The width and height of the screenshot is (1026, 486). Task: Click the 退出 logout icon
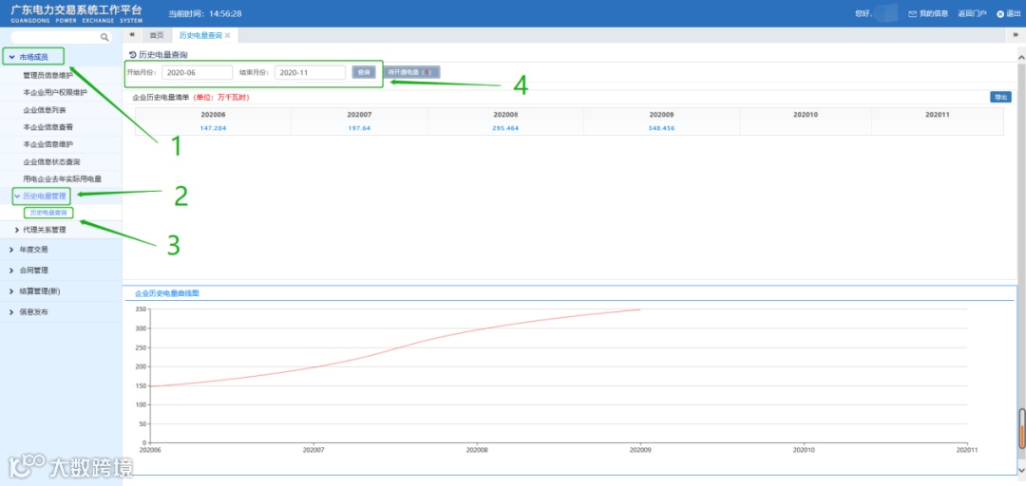coord(999,13)
